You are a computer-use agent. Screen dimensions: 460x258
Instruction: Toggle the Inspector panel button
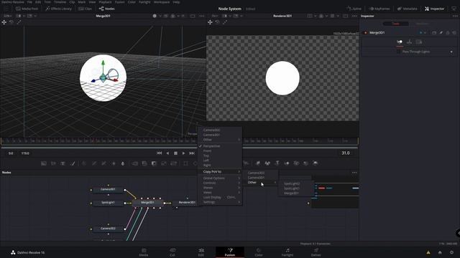tap(434, 9)
